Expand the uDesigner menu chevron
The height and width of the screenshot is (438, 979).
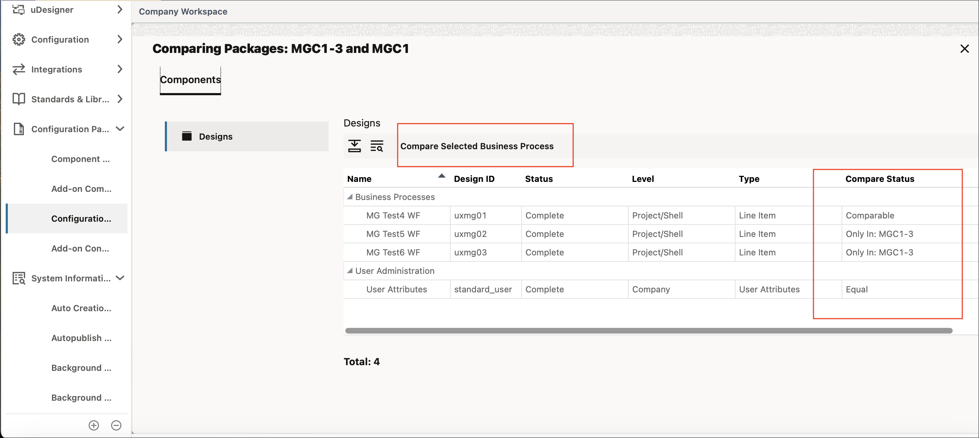pyautogui.click(x=120, y=10)
